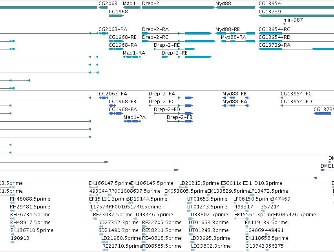Image resolution: width=334 pixels, height=252 pixels.
Task: Click EST LD33802.5prime
Action: [x=208, y=215]
